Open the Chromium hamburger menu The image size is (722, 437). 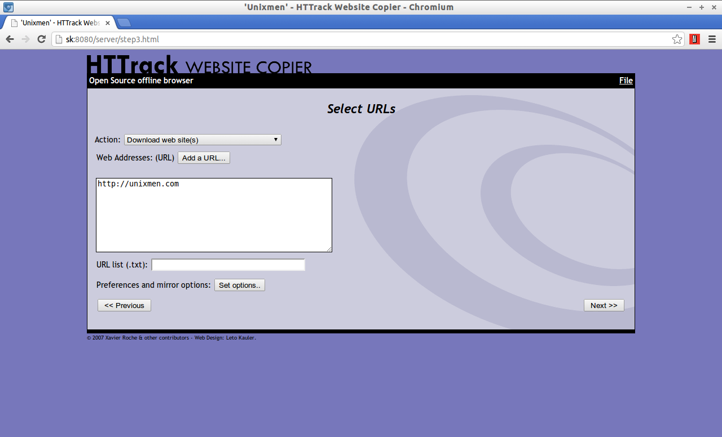point(711,39)
